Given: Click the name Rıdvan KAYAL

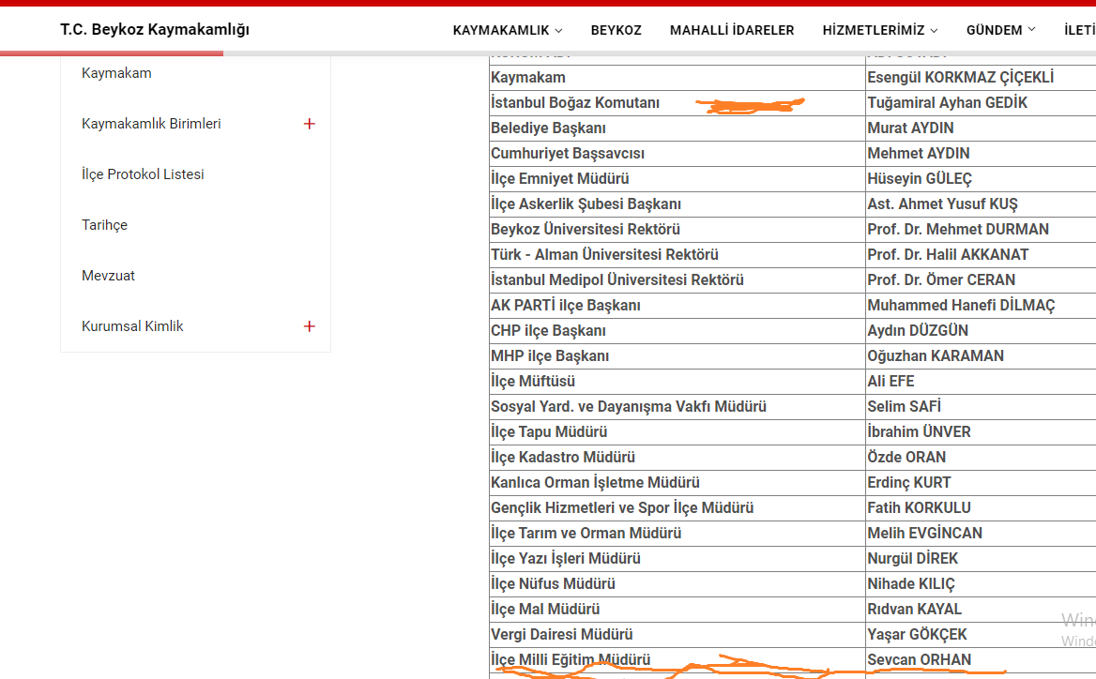Looking at the screenshot, I should click(x=914, y=610).
